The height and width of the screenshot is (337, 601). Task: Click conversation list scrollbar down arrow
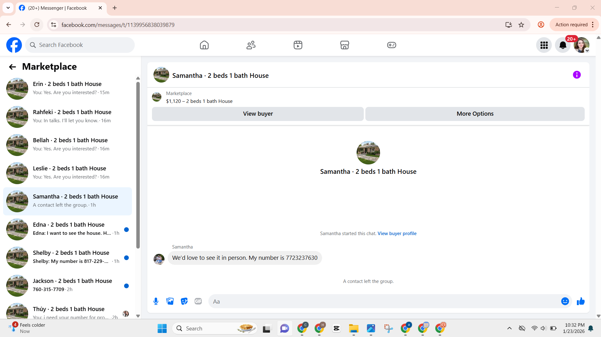[138, 316]
